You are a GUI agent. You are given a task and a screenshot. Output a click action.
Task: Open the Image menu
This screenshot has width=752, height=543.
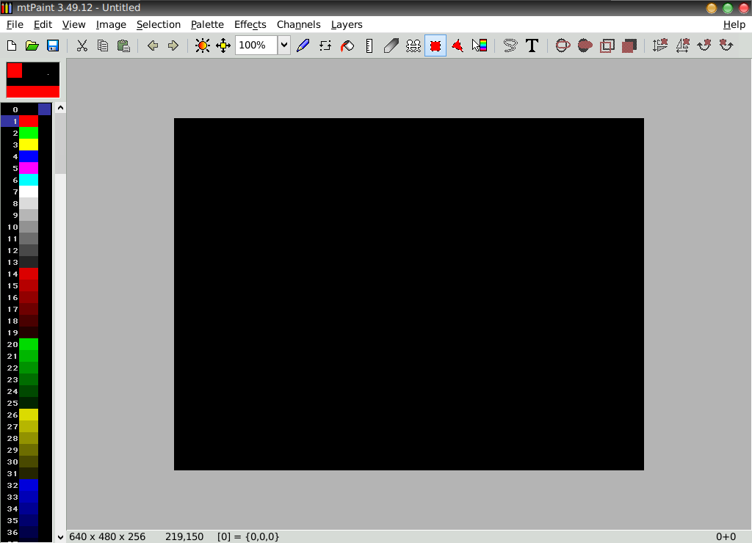click(x=111, y=24)
